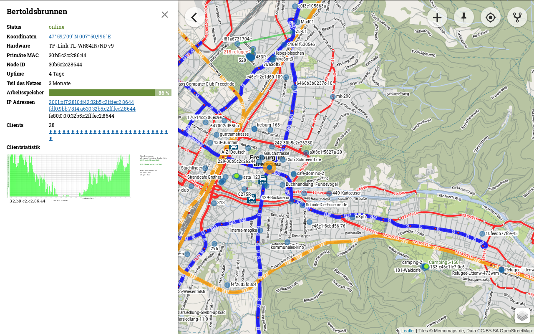The width and height of the screenshot is (534, 334).
Task: Click the plus button to add node
Action: [437, 17]
